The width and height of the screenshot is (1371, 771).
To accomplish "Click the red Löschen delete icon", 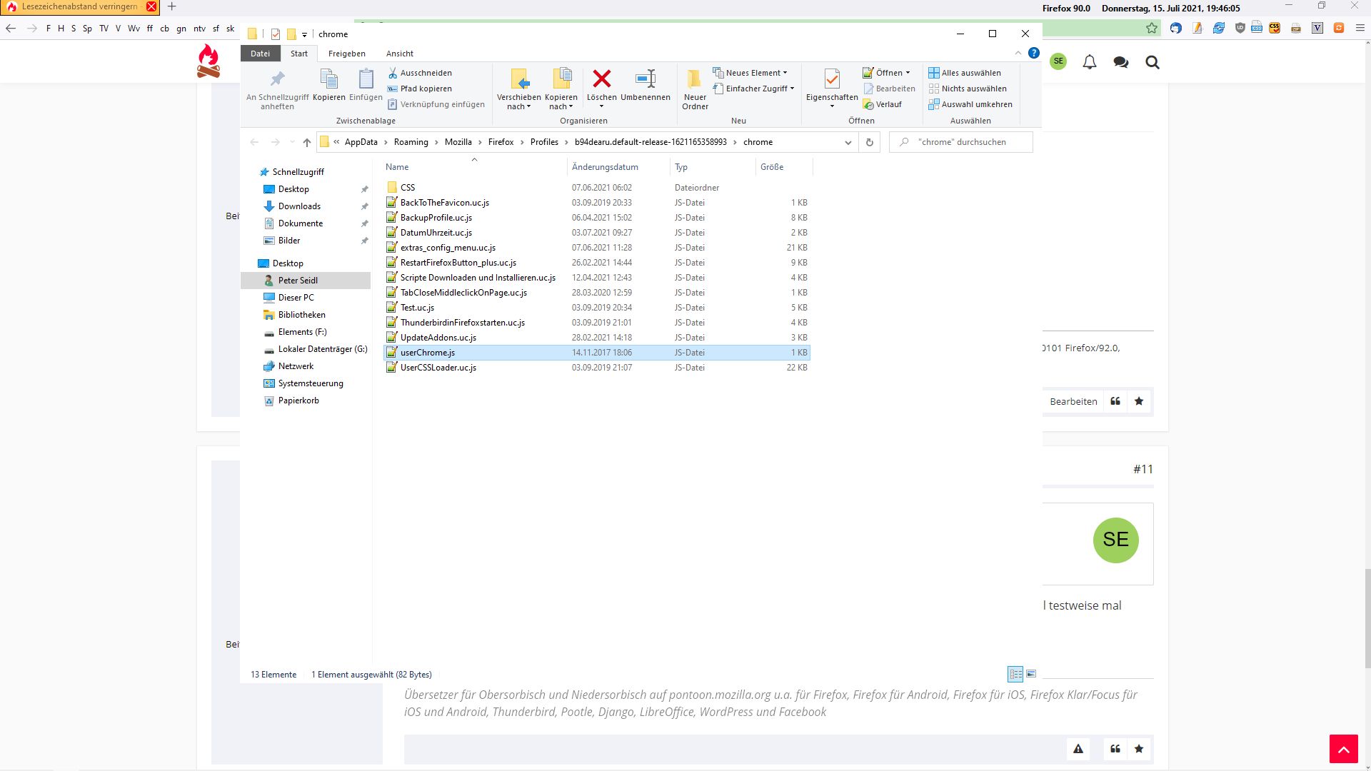I will click(601, 79).
